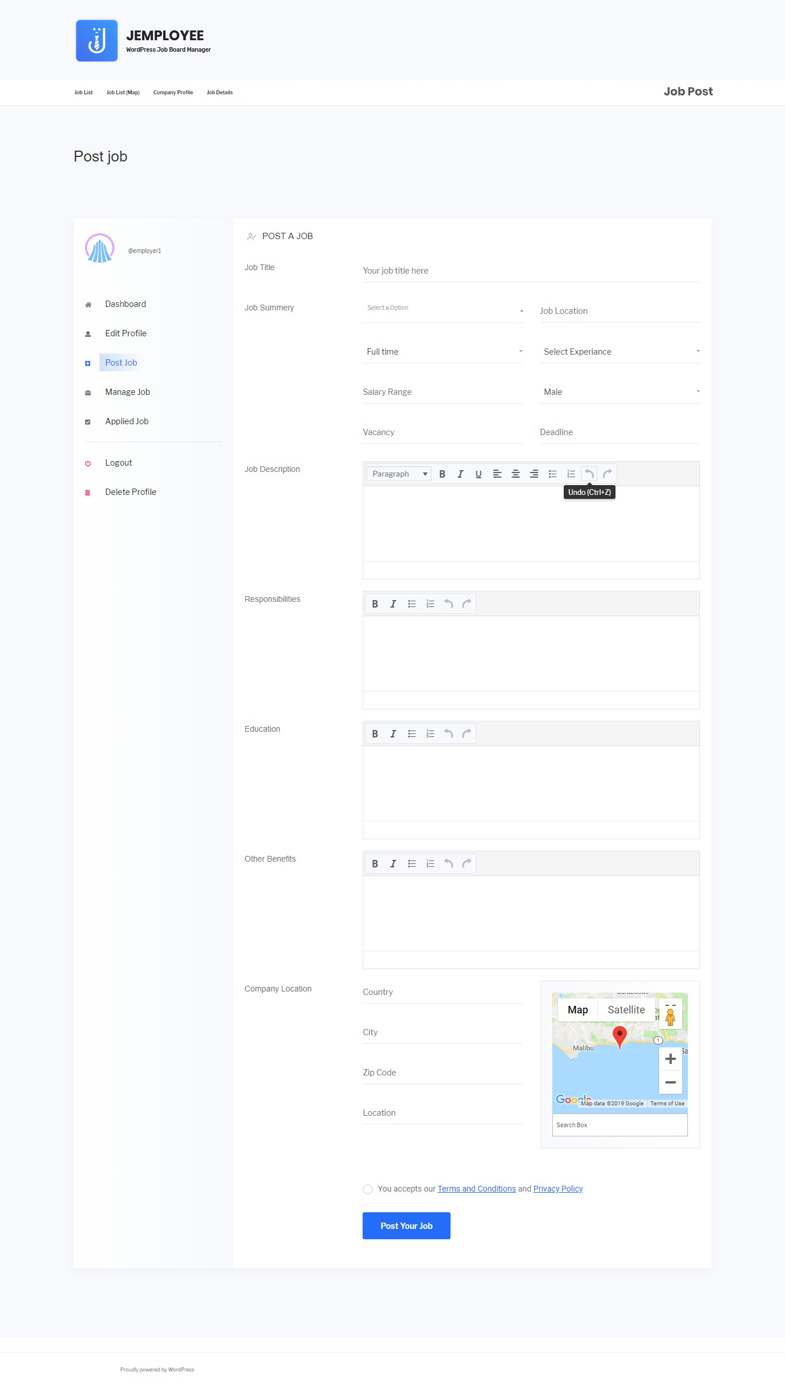Toggle italic in Job Description editor
Viewport: 785px width, 1387px height.
click(460, 474)
